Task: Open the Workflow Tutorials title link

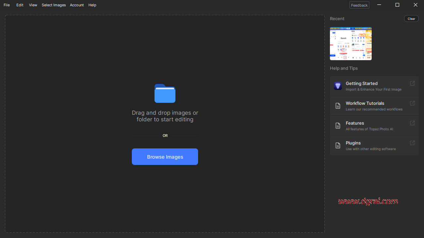Action: click(365, 103)
